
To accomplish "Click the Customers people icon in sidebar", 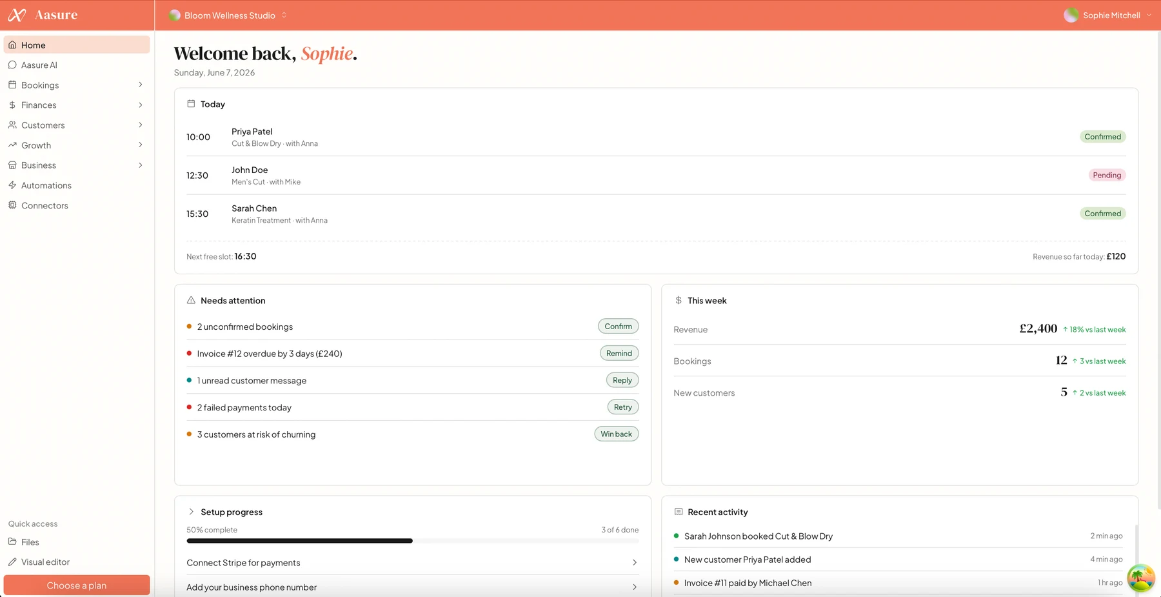I will (x=12, y=125).
